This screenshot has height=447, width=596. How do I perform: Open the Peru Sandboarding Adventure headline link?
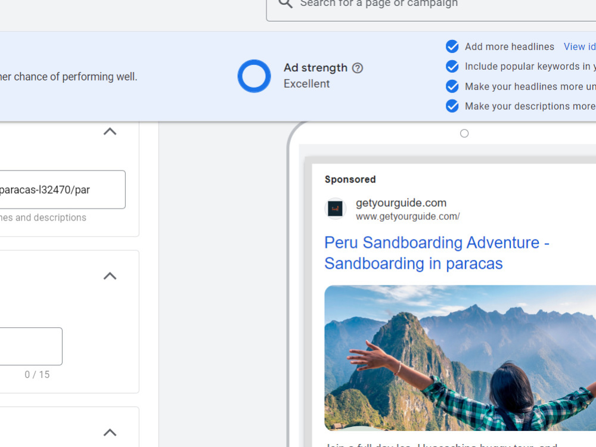click(x=437, y=253)
